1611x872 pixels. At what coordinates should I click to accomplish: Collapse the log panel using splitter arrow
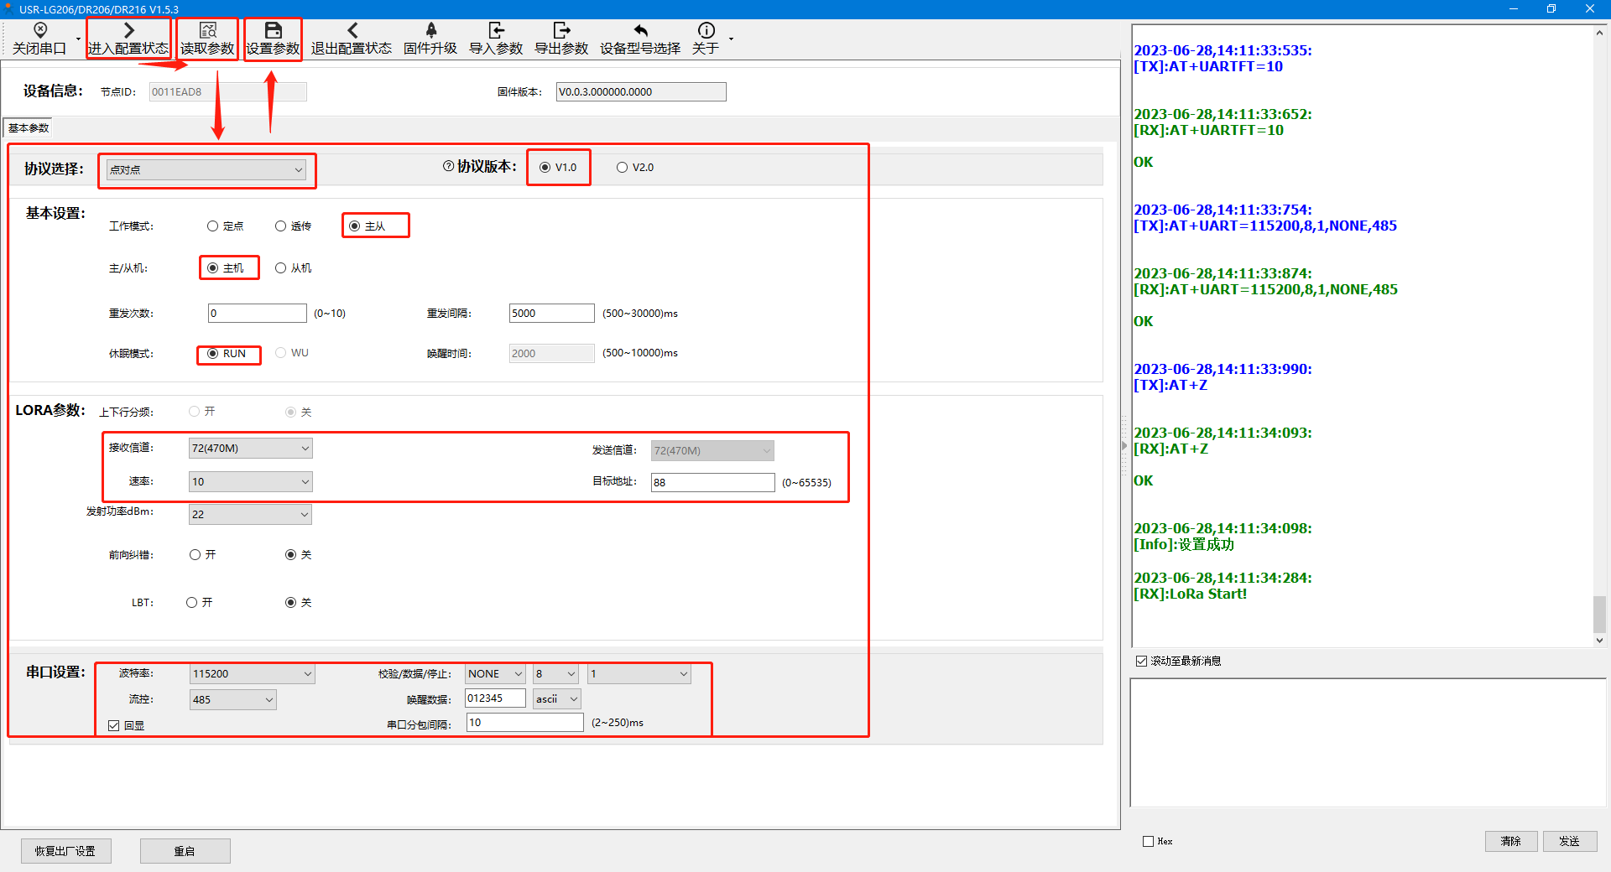point(1124,445)
